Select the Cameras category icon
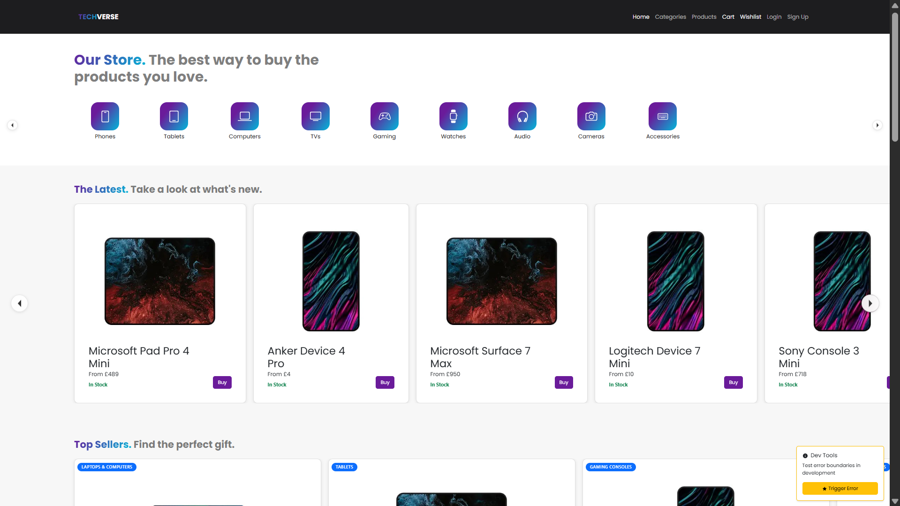The width and height of the screenshot is (900, 506). coord(591,116)
